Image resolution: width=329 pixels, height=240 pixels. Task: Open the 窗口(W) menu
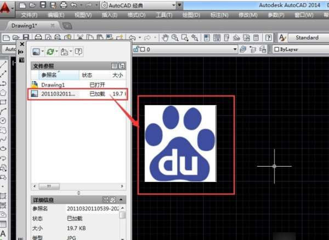coord(304,15)
